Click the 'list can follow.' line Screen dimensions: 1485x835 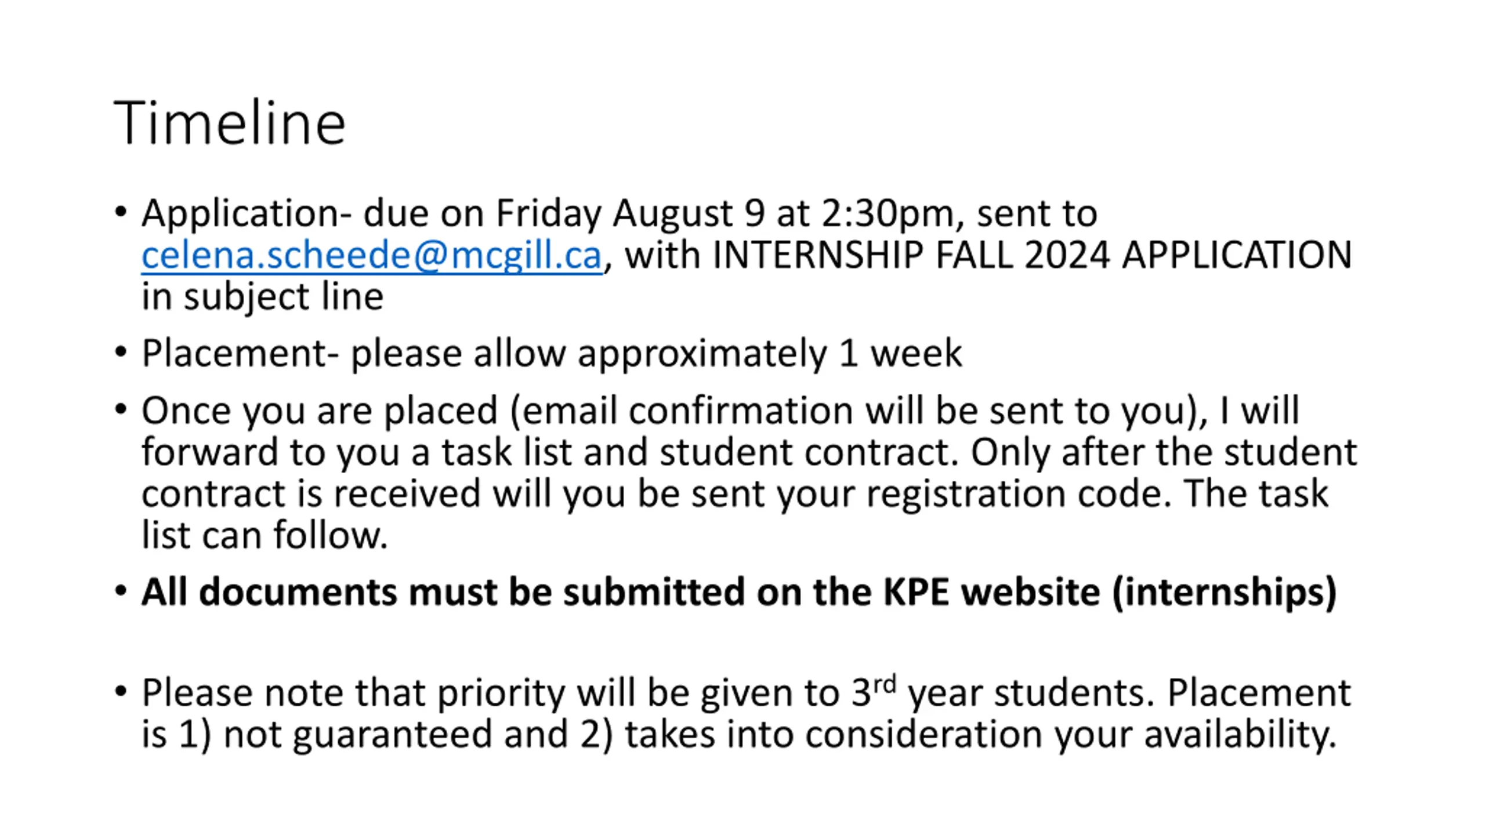(x=265, y=535)
